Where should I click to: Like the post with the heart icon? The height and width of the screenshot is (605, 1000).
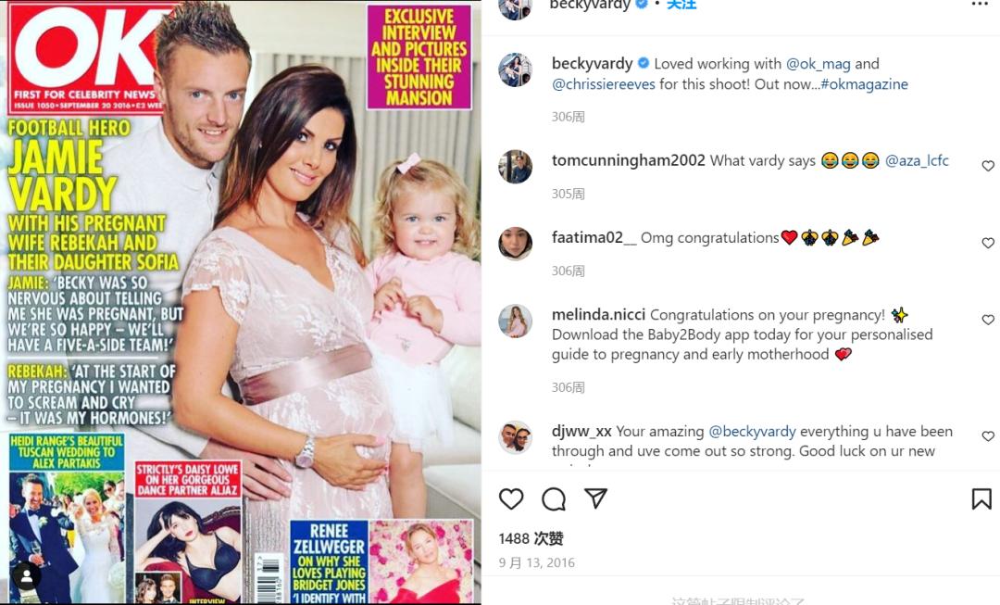[511, 499]
